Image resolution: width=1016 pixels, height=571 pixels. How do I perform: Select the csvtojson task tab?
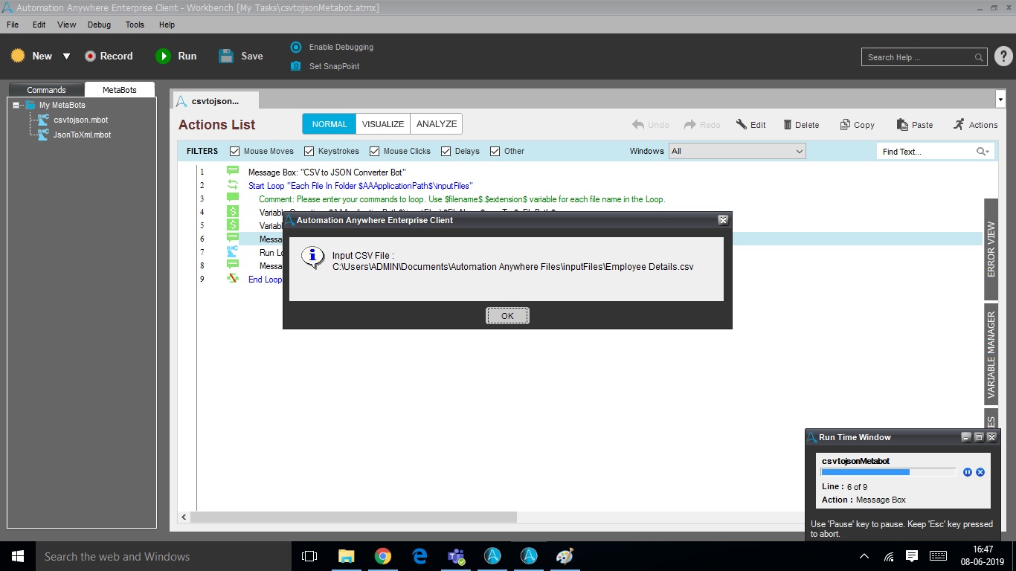point(216,100)
